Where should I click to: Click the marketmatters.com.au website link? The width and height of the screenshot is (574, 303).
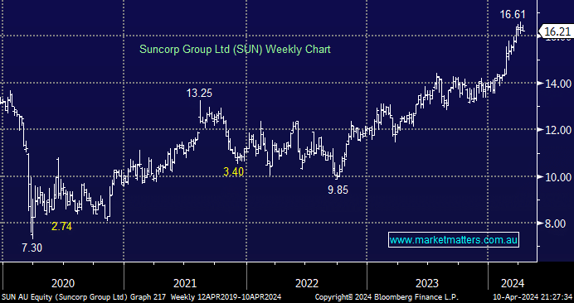(454, 240)
